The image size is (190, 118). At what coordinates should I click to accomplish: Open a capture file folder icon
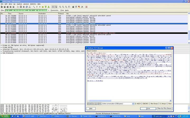click(18, 7)
